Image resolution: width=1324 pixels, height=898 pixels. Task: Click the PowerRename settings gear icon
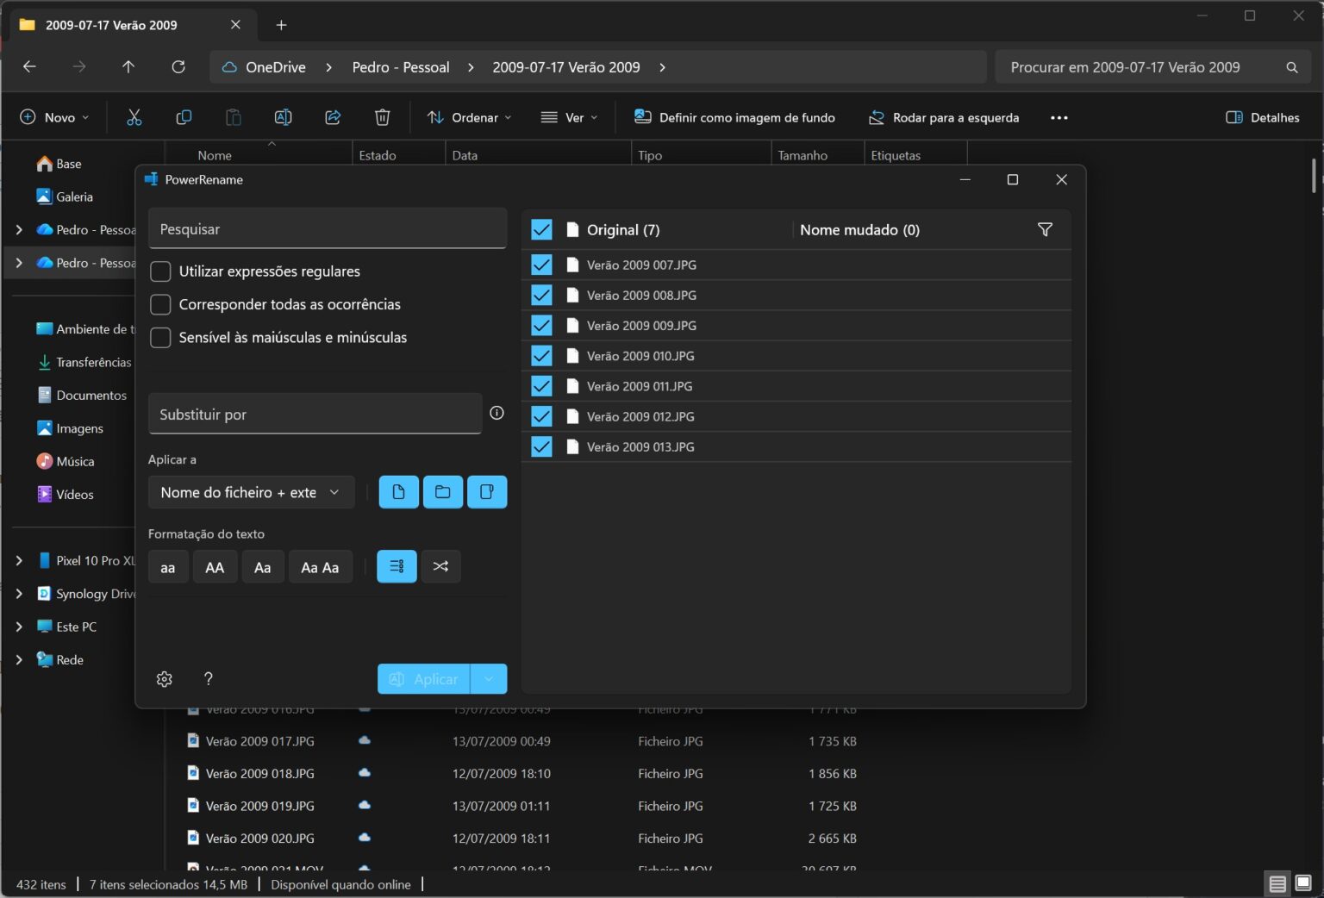(164, 679)
